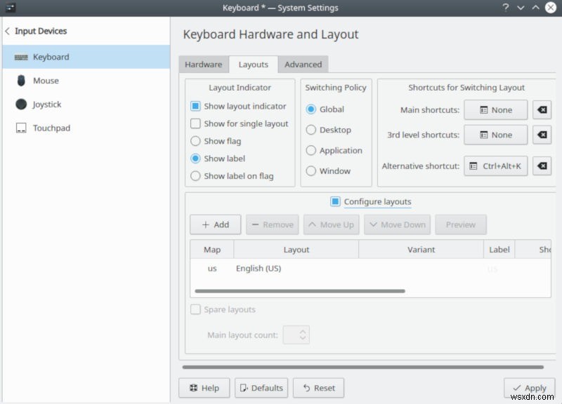
Task: Change the Ctrl+Alt+K alternative shortcut
Action: (496, 166)
